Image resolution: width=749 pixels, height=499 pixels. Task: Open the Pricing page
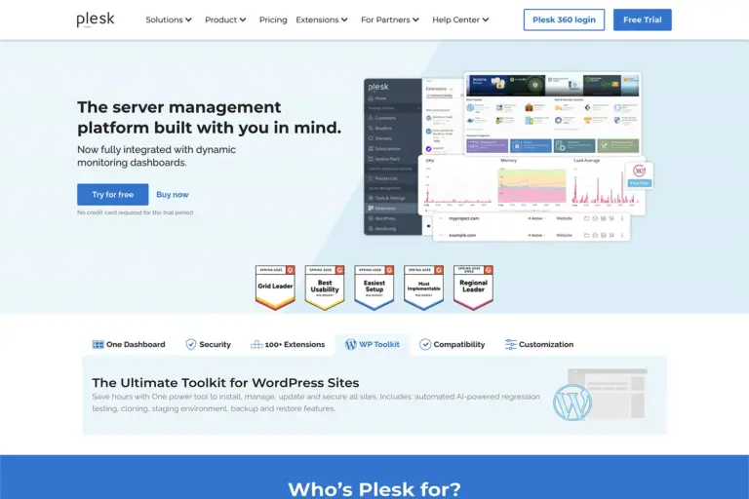point(273,19)
